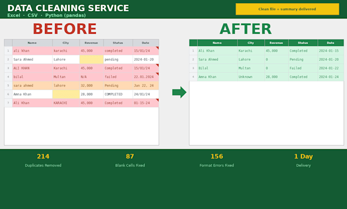347x209 pixels.
Task: Click the '156 Format Errors Fixed' statistic
Action: pyautogui.click(x=217, y=160)
